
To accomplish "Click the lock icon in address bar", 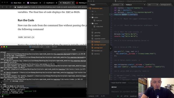I will 15,7.
